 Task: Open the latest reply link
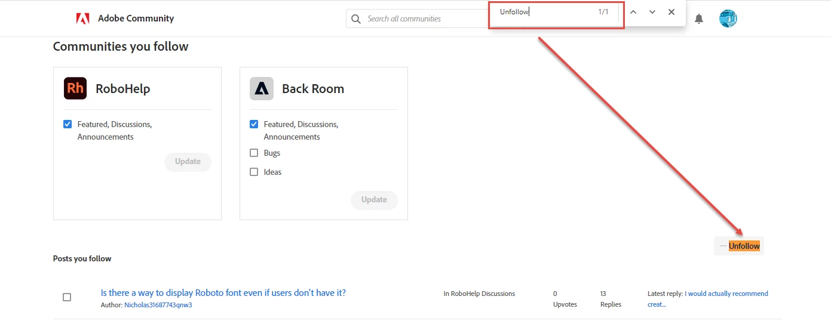point(708,299)
